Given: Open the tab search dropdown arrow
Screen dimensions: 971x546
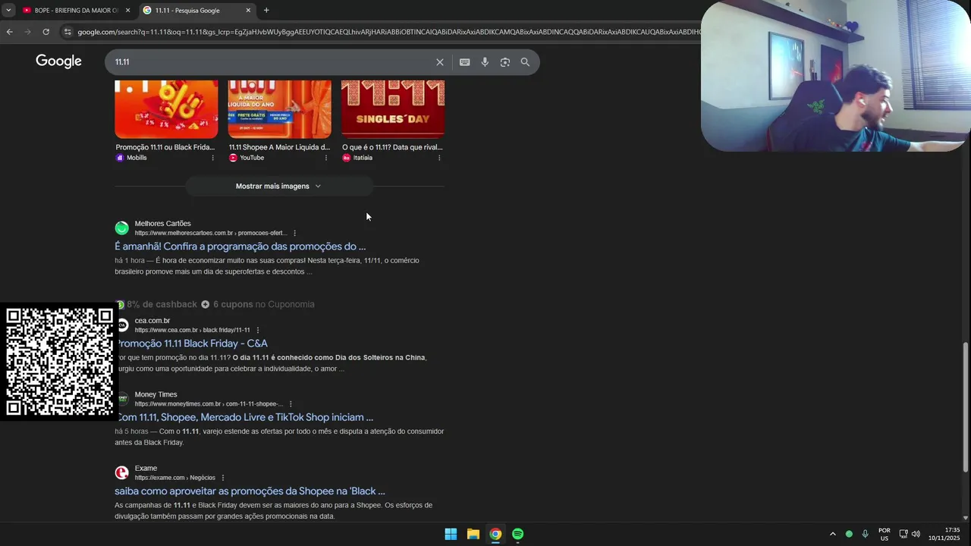Looking at the screenshot, I should (8, 11).
